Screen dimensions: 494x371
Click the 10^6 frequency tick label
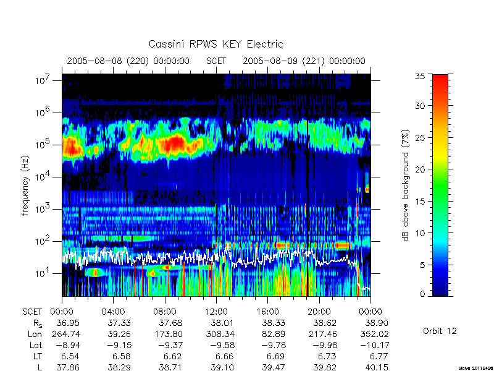click(43, 112)
